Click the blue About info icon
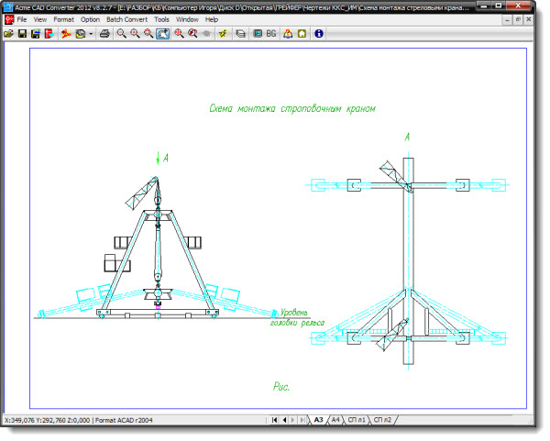 (x=318, y=33)
